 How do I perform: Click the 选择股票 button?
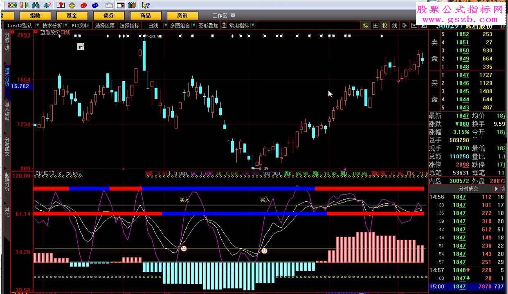(x=105, y=26)
